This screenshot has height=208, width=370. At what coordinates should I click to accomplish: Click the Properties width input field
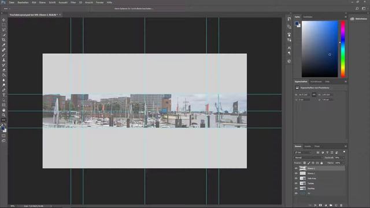304,95
